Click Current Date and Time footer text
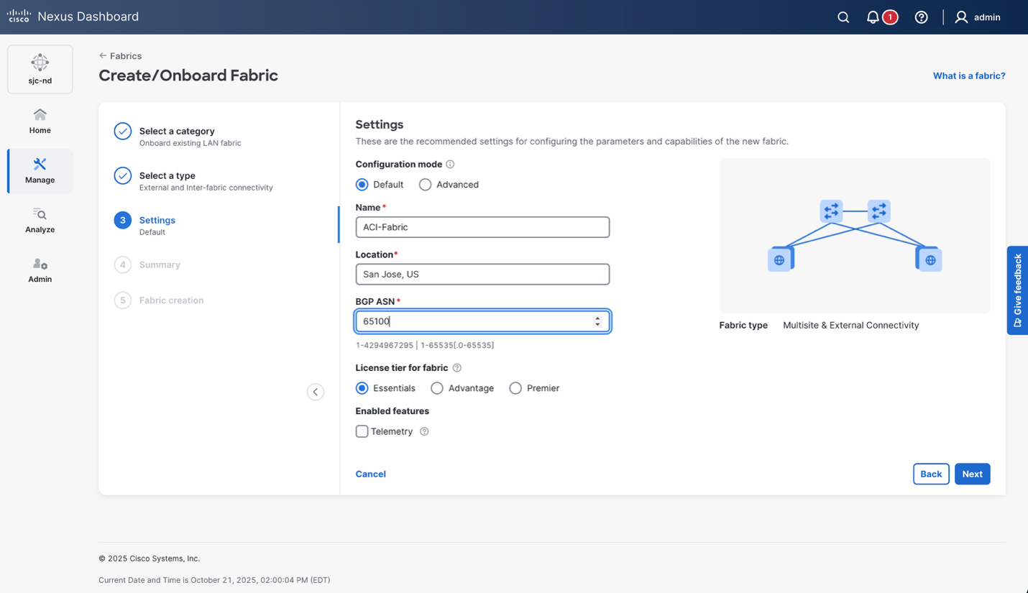This screenshot has width=1028, height=593. pos(214,580)
